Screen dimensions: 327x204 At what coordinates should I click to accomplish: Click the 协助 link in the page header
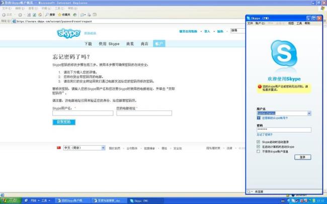pyautogui.click(x=220, y=32)
